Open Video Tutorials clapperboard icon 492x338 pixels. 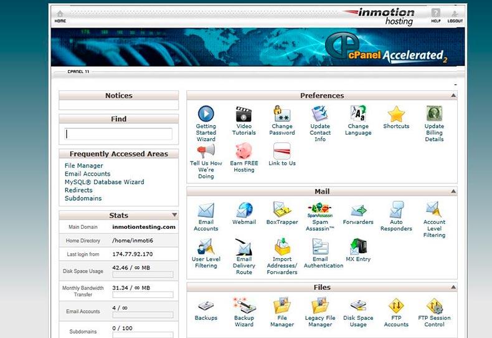244,114
